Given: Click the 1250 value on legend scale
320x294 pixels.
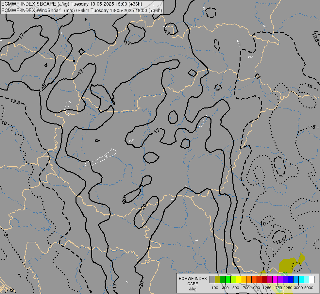Looking at the screenshot, I should 267,288.
